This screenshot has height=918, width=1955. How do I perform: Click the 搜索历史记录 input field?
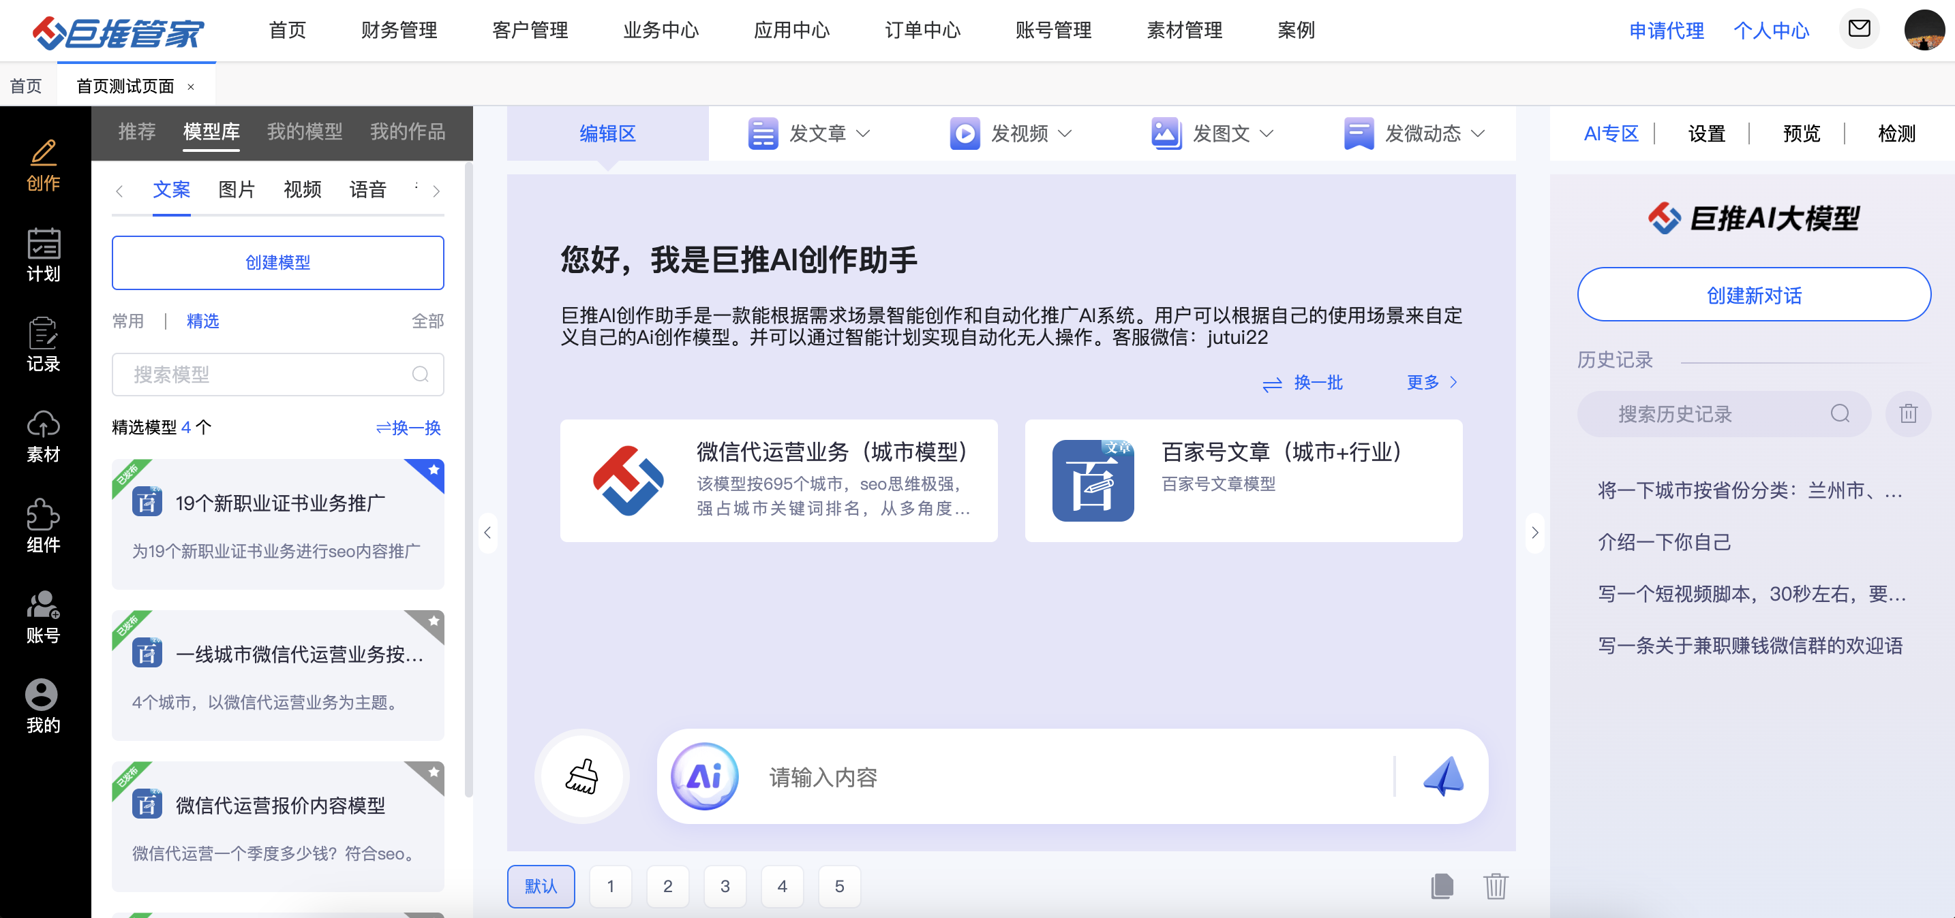1723,414
